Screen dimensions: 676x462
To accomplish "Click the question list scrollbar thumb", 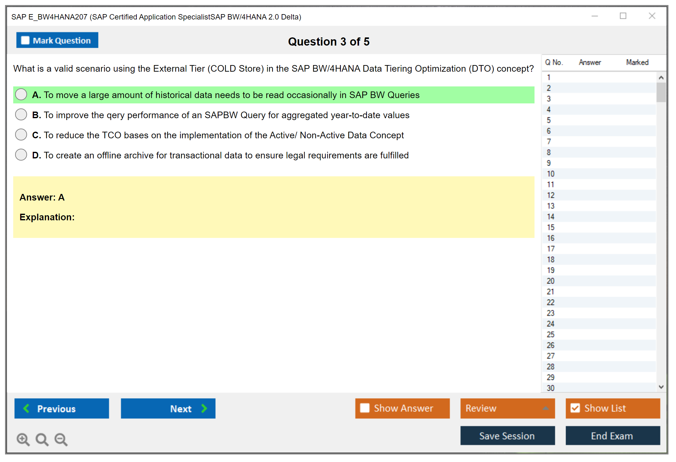I will (661, 92).
